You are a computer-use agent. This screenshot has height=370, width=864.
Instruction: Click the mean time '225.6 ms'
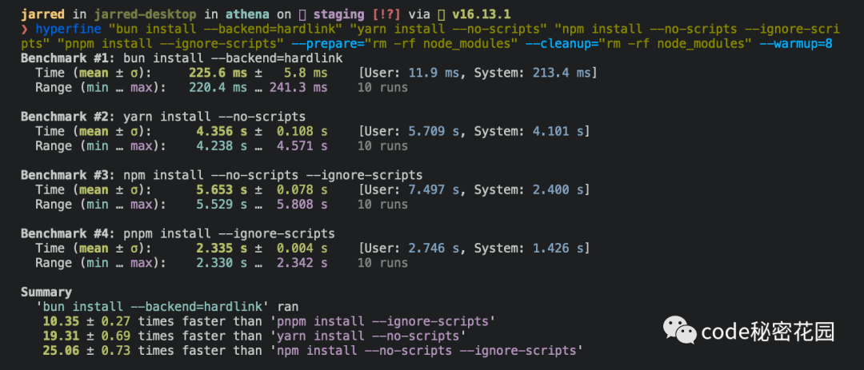click(218, 73)
